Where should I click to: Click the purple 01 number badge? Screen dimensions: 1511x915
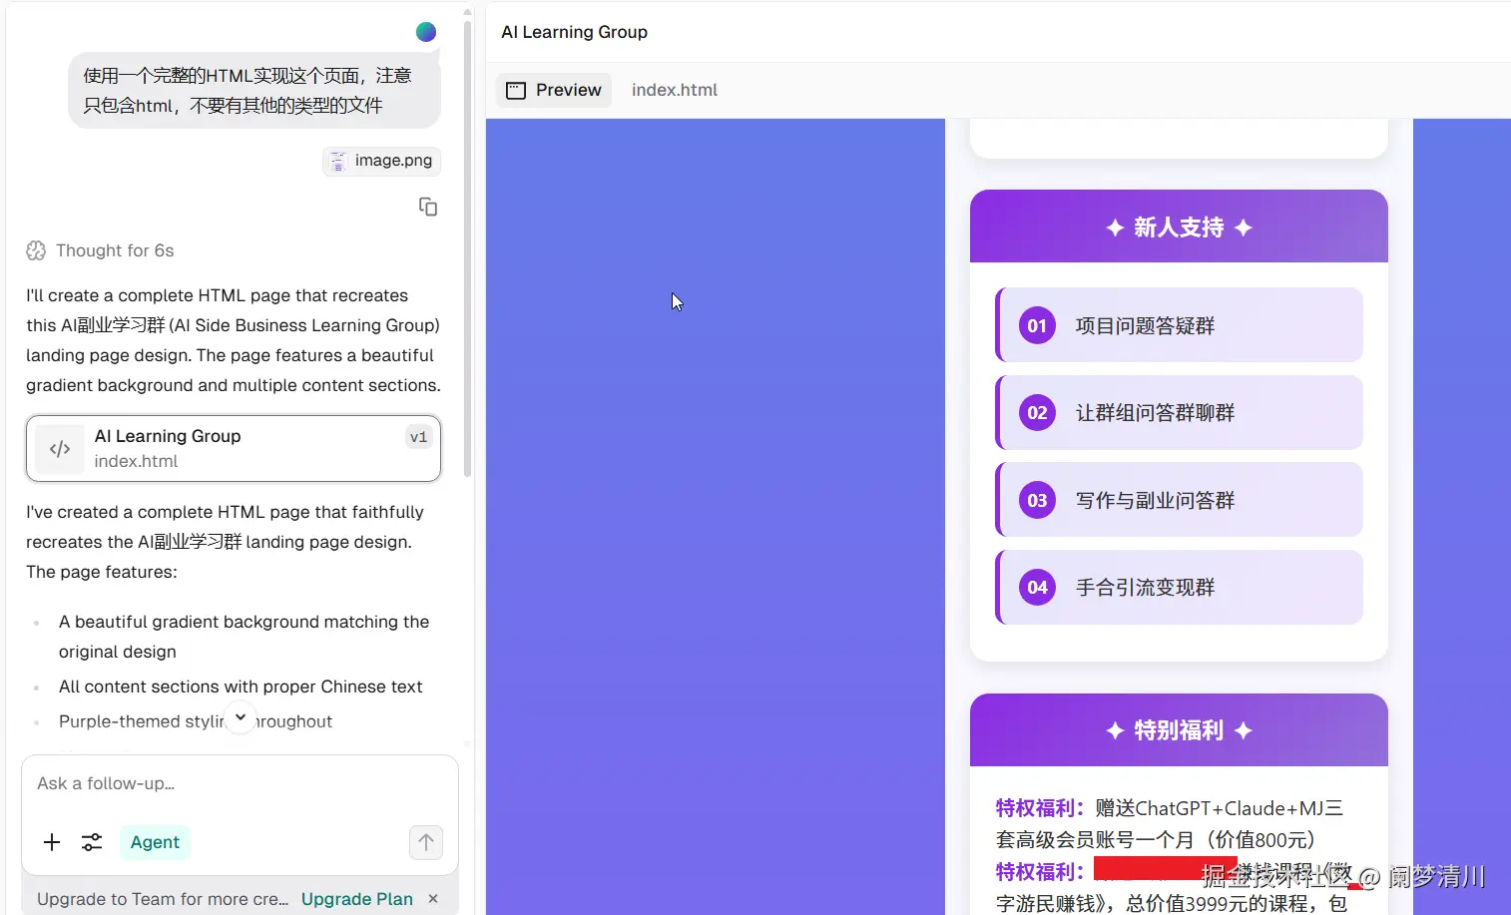click(x=1037, y=325)
